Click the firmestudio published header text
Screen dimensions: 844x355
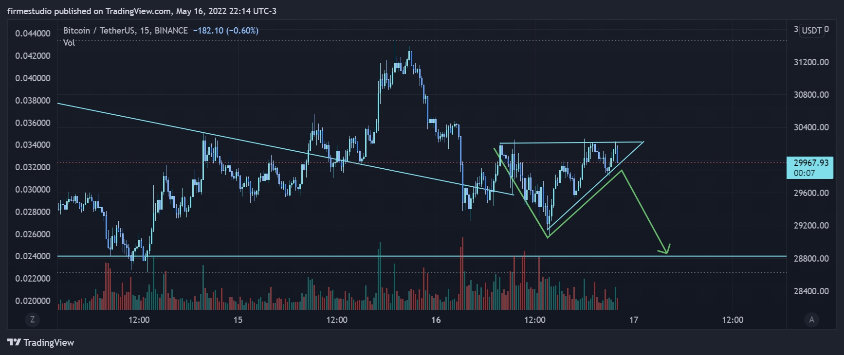(142, 11)
